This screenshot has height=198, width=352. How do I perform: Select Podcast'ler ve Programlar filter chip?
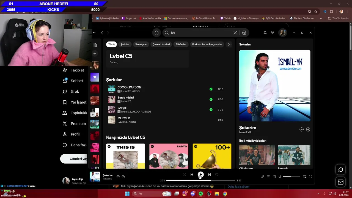tap(207, 44)
